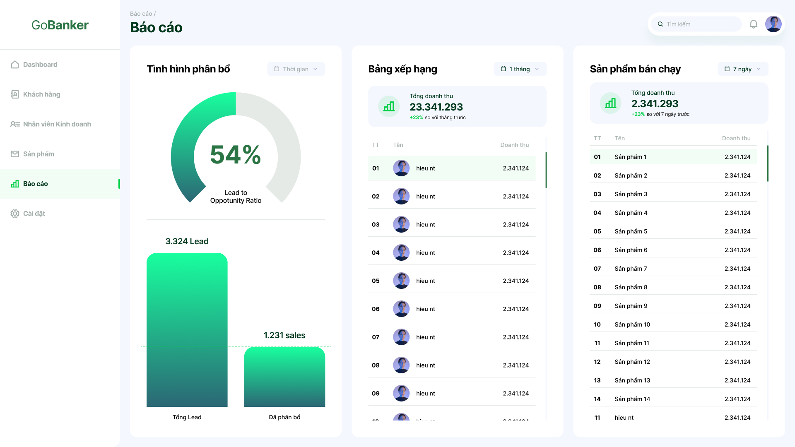Click the revenue chart icon in Bảng xếp hạng

pyautogui.click(x=389, y=106)
